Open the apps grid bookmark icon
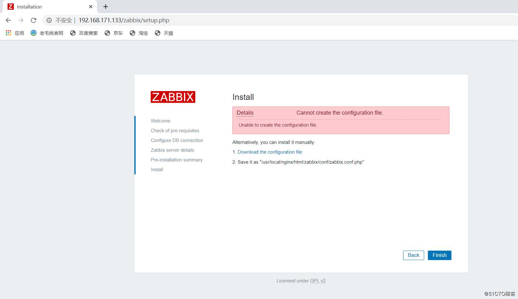Screen dimensions: 518x299 pyautogui.click(x=8, y=33)
